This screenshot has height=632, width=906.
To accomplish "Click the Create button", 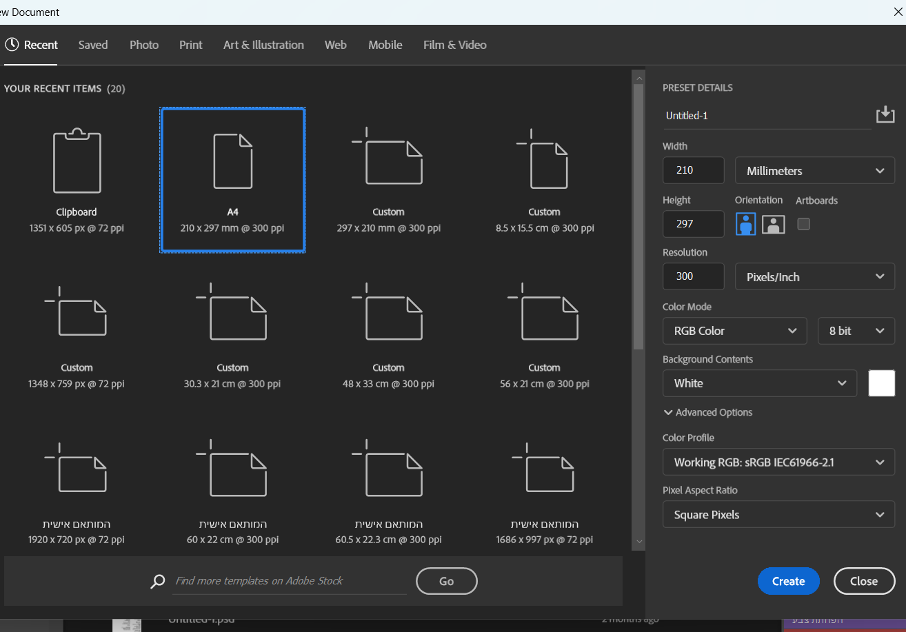I will click(788, 581).
